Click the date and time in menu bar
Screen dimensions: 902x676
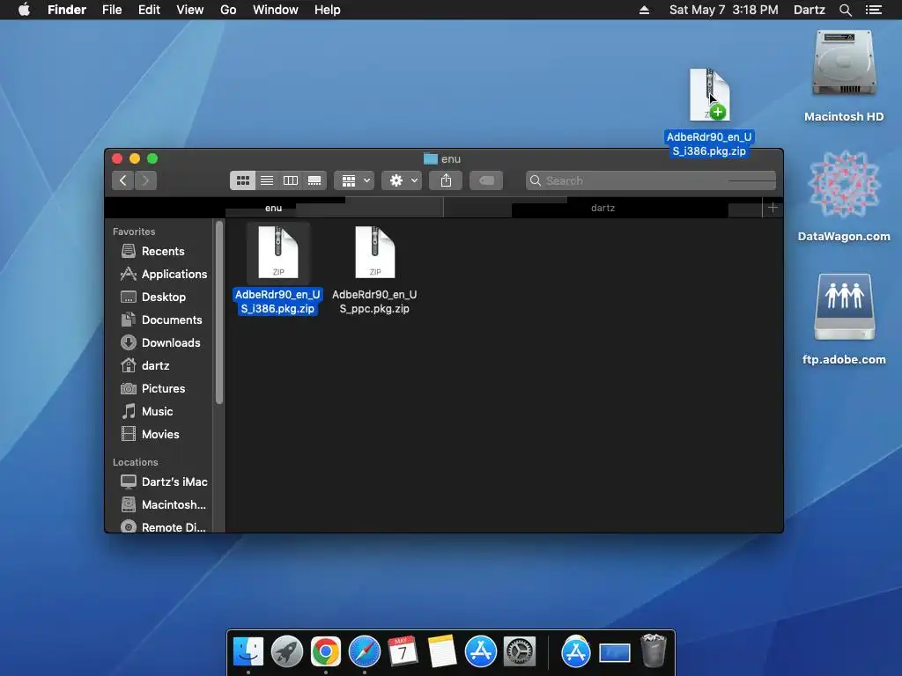[724, 10]
